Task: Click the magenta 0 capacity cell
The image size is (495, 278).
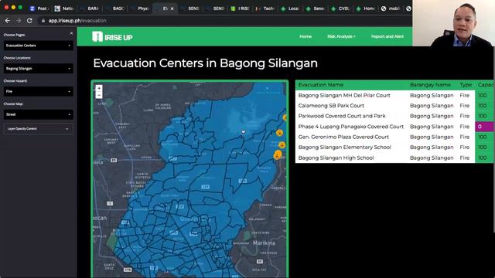Action: (x=484, y=127)
